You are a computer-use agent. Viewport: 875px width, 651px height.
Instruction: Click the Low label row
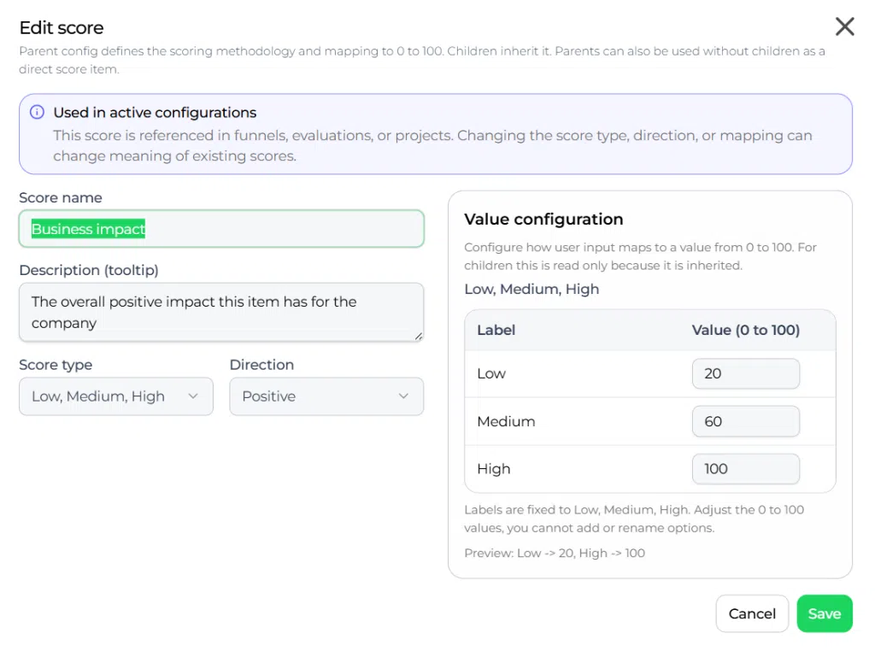[650, 373]
